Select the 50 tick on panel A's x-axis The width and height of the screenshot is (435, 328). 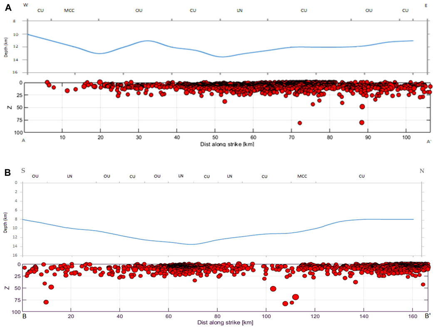point(215,138)
